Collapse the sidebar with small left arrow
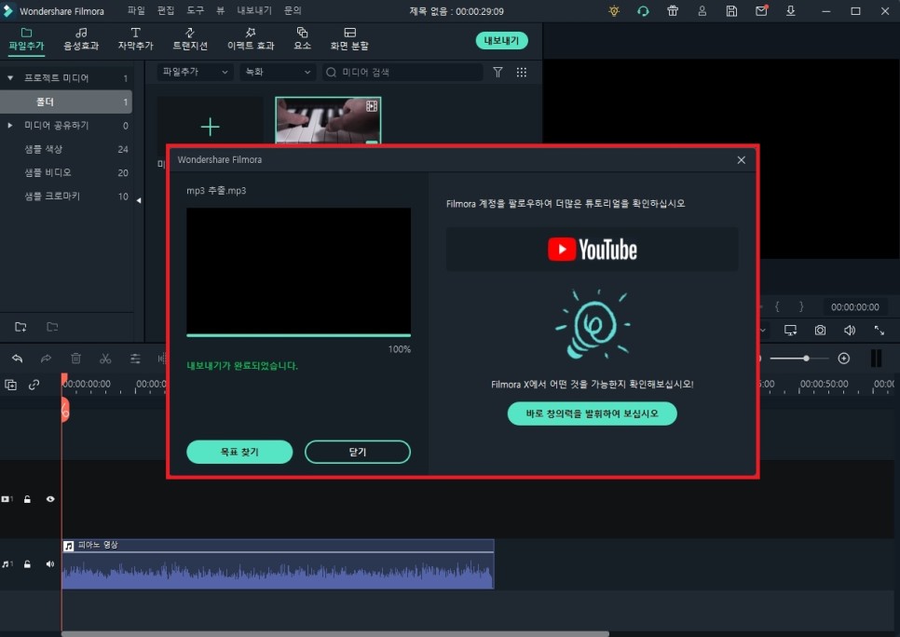Image resolution: width=900 pixels, height=637 pixels. click(x=139, y=200)
